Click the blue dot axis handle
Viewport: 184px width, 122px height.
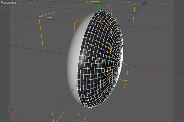[x=105, y=51]
